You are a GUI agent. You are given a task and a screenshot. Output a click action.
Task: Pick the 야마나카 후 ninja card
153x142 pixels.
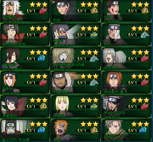(126, 83)
